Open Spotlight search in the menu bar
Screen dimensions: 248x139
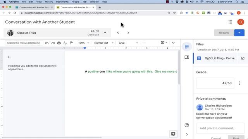point(237,2)
